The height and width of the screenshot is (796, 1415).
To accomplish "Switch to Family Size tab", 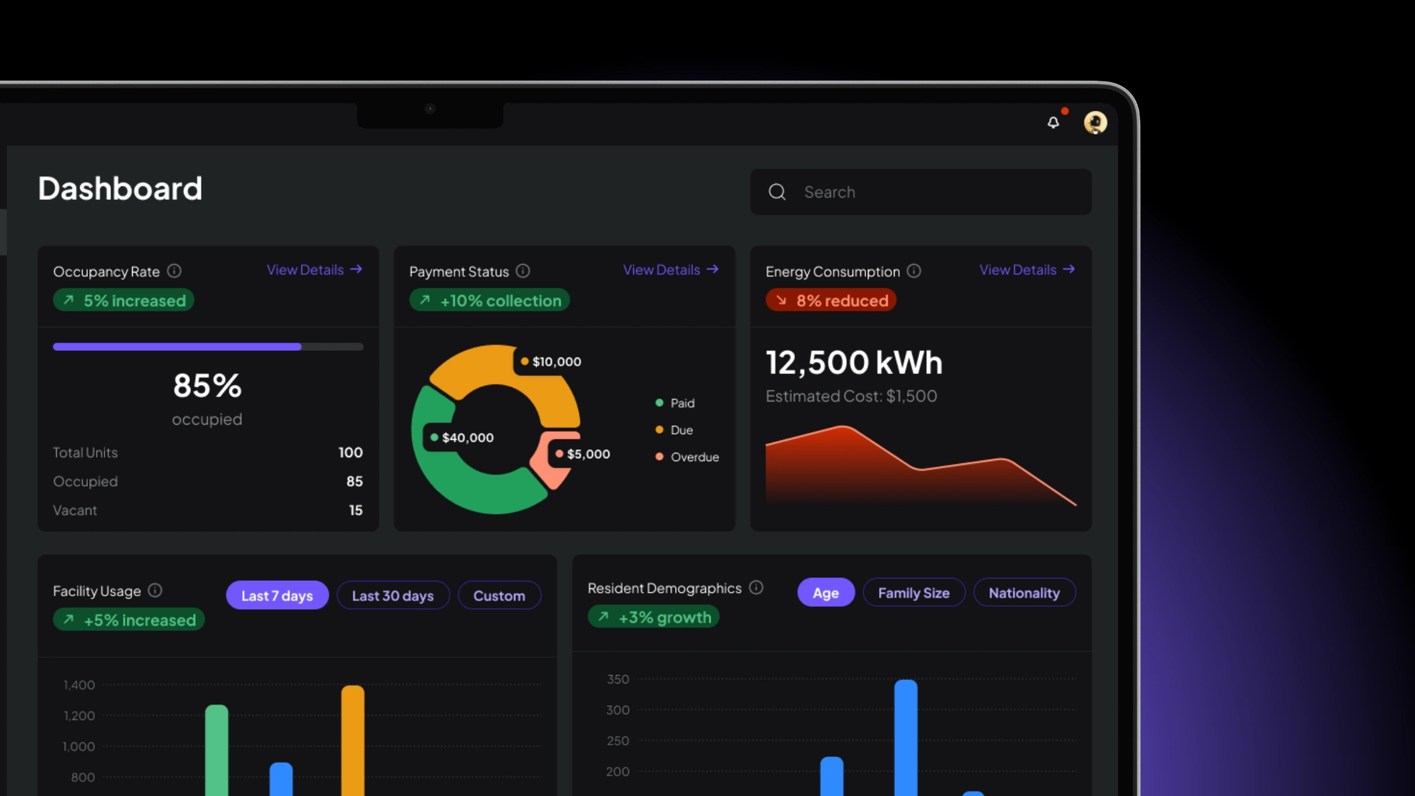I will point(913,593).
